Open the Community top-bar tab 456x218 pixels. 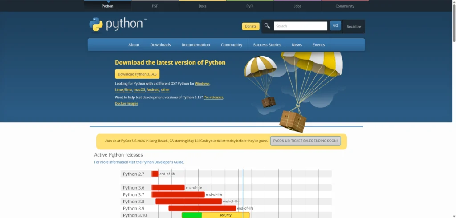click(345, 6)
